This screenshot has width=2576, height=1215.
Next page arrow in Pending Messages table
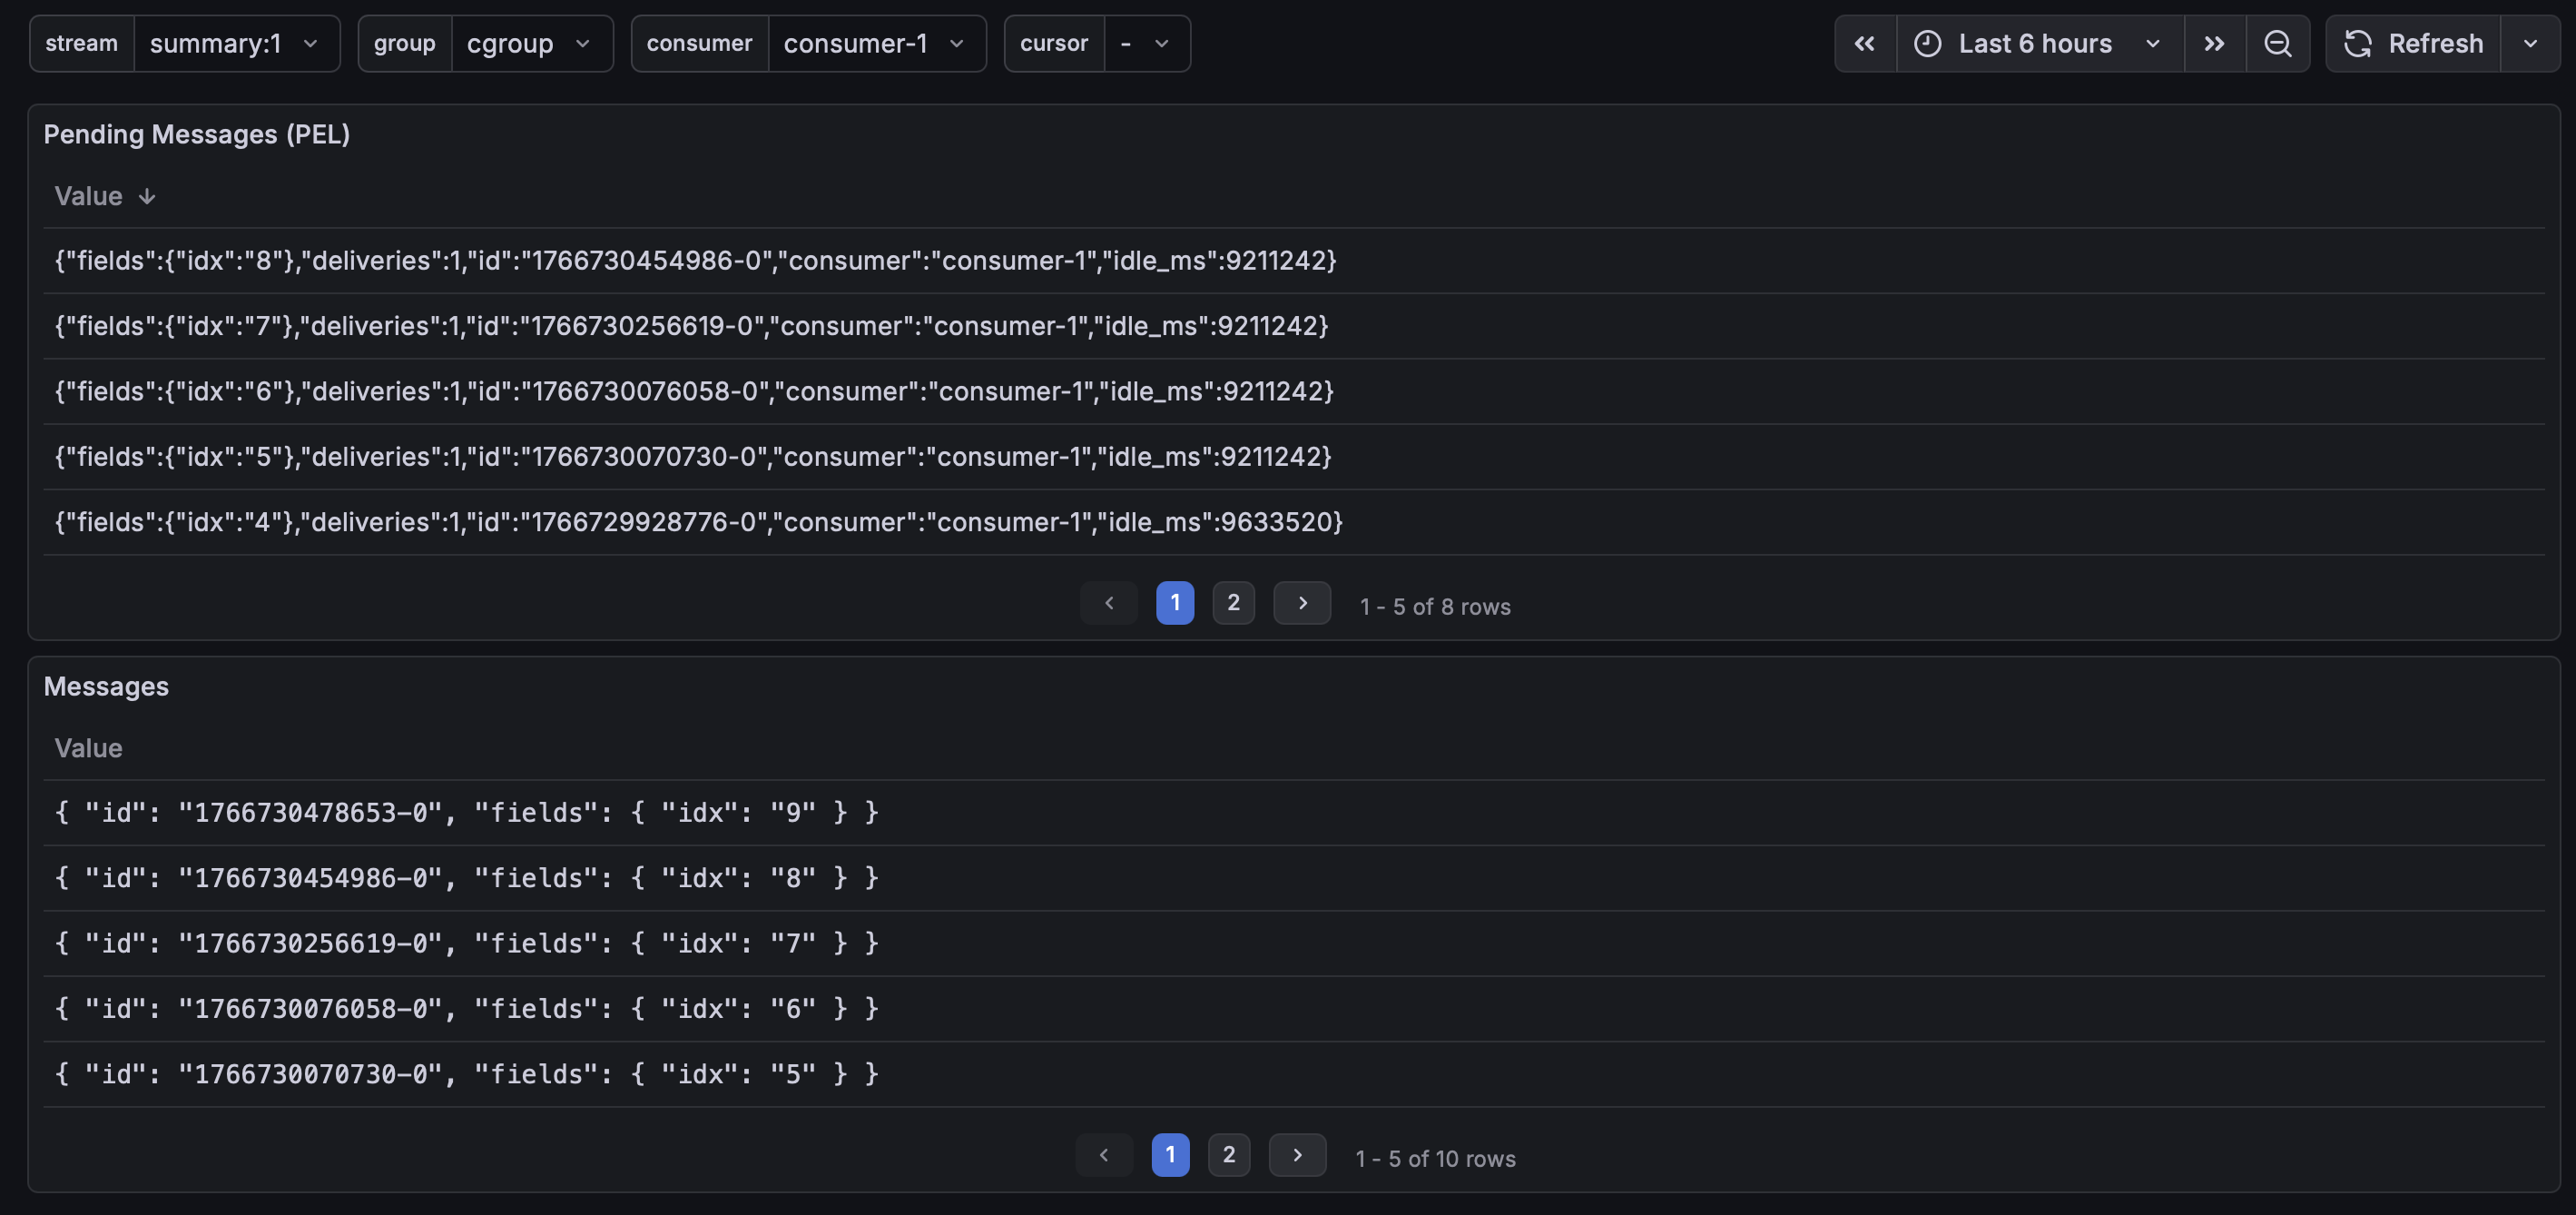pos(1302,602)
